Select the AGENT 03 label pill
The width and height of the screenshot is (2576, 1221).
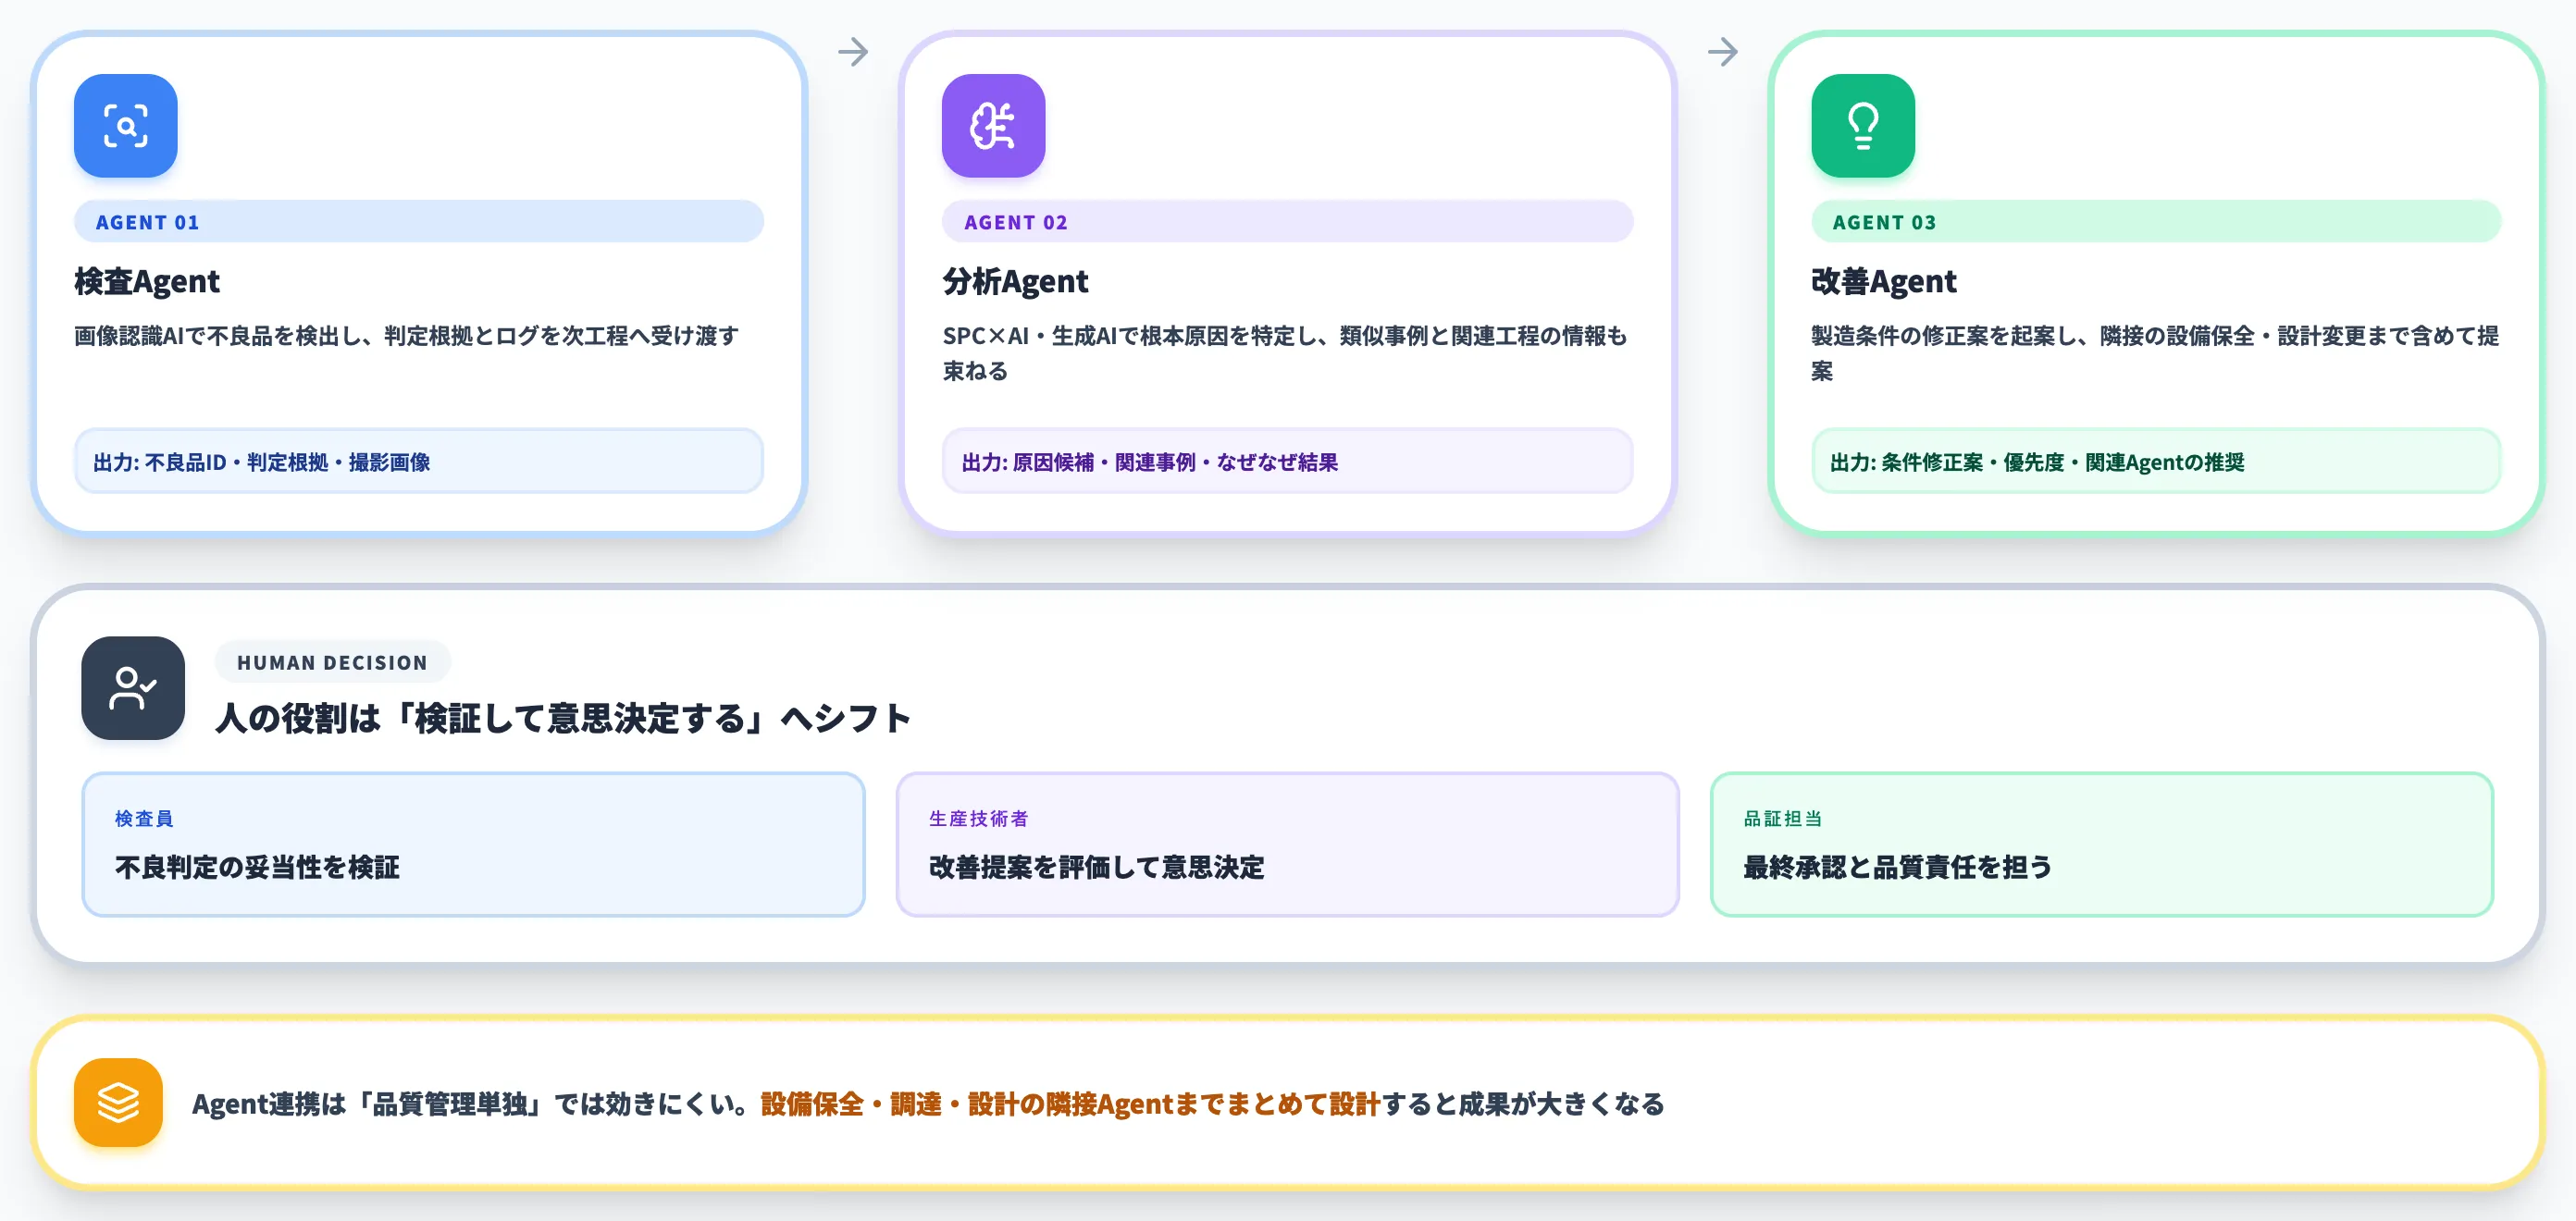pos(2156,221)
